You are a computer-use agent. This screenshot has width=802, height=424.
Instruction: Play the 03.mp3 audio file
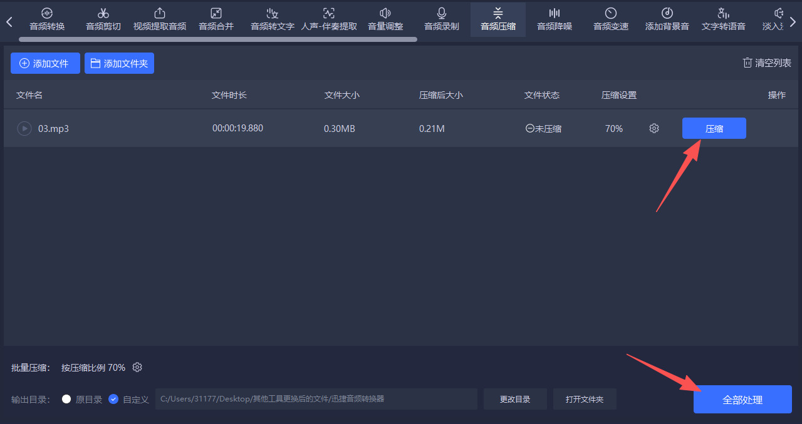point(24,128)
